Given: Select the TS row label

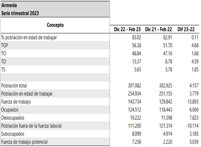Looking at the screenshot, I should click(x=3, y=69).
